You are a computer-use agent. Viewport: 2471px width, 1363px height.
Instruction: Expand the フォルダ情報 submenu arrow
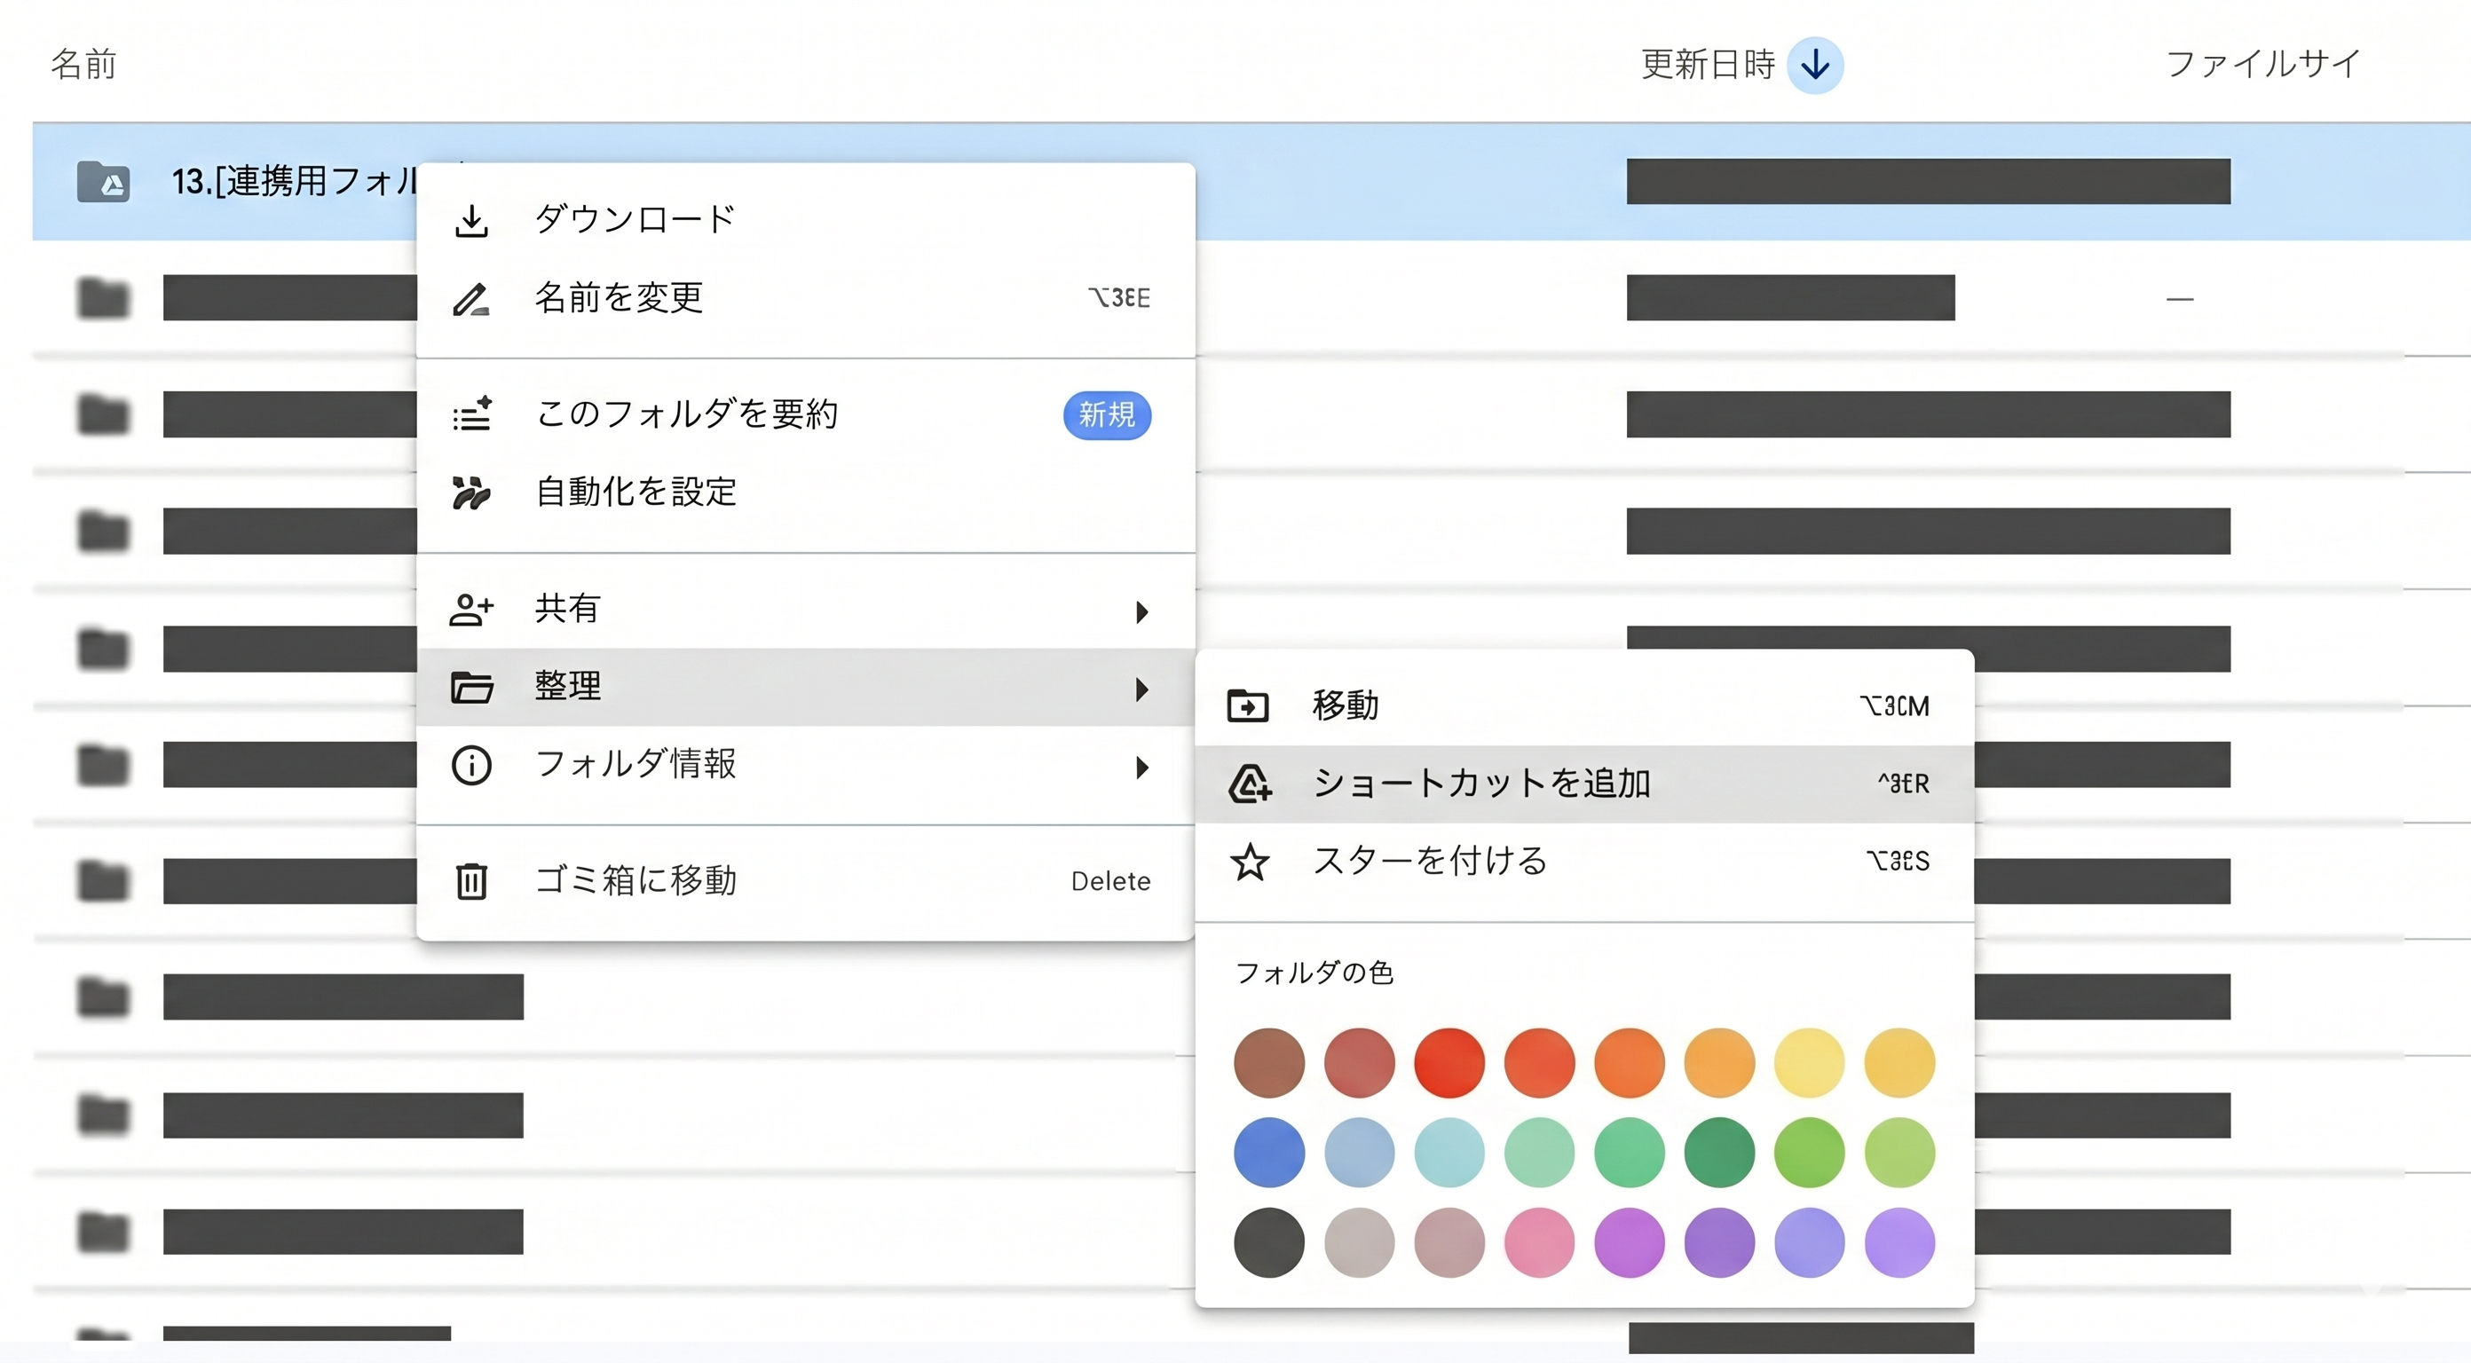(x=1141, y=767)
